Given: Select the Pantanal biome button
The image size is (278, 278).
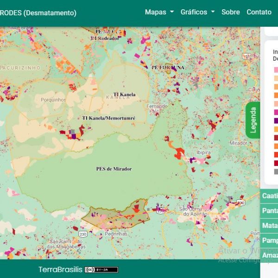Looking at the screenshot, I should (x=270, y=210).
